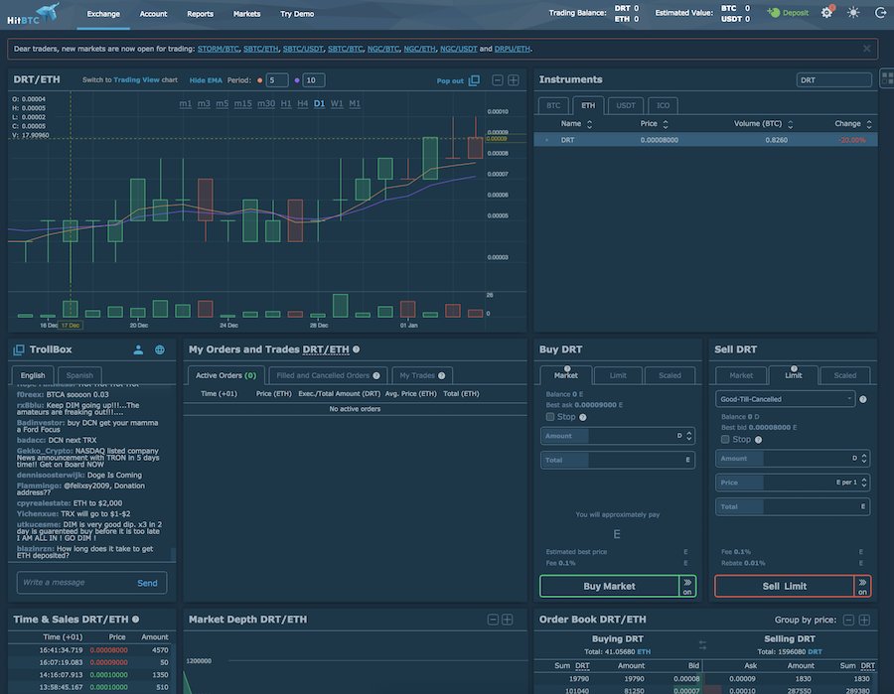Open the Markets menu
894x694 pixels.
(247, 14)
